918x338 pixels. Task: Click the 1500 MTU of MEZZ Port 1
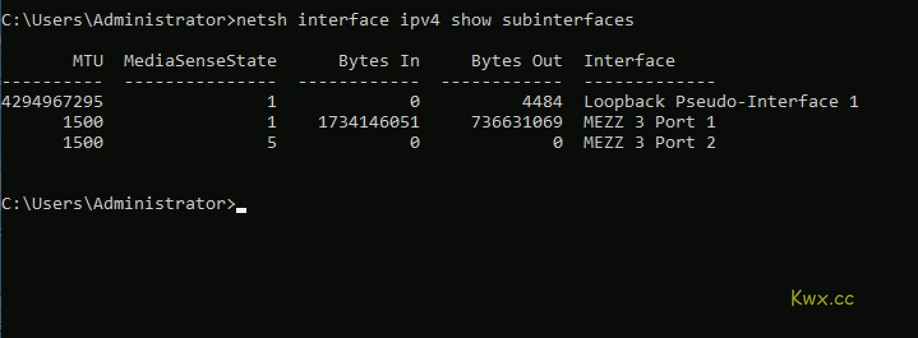pos(82,122)
